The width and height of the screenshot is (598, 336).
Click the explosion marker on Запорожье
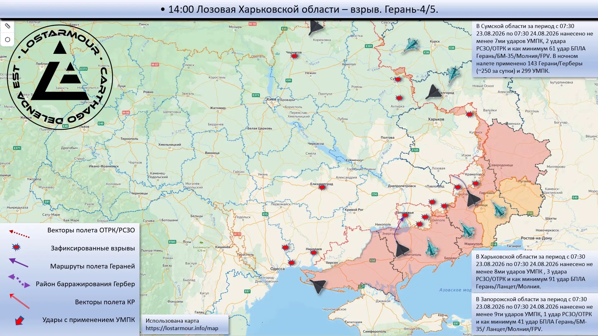pyautogui.click(x=405, y=215)
